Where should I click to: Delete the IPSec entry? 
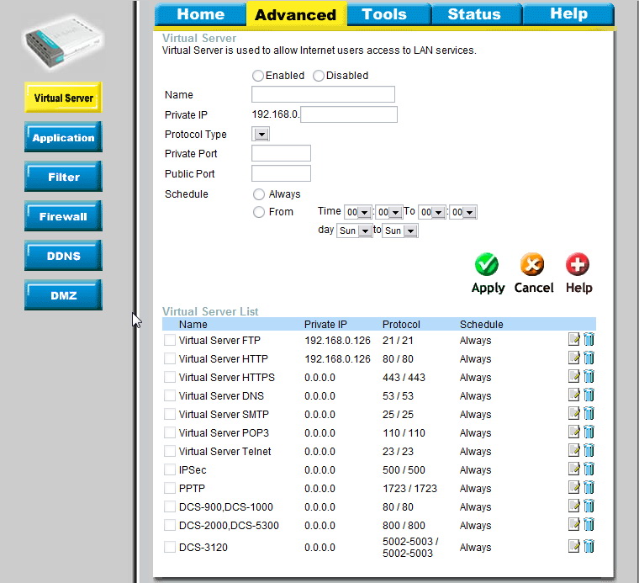point(589,469)
